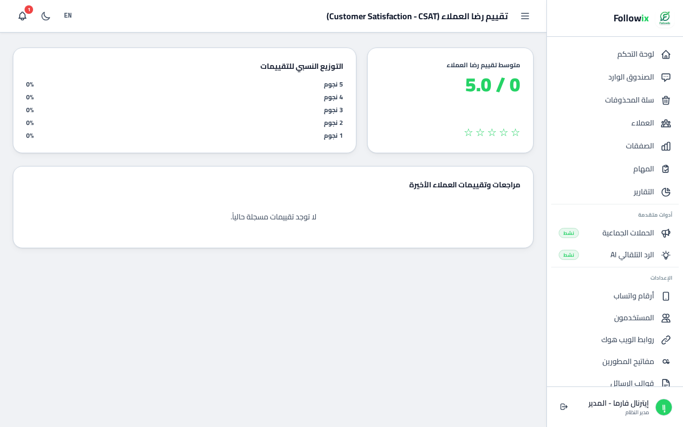
Task: Click the Followix leaf logo icon
Action: (665, 18)
